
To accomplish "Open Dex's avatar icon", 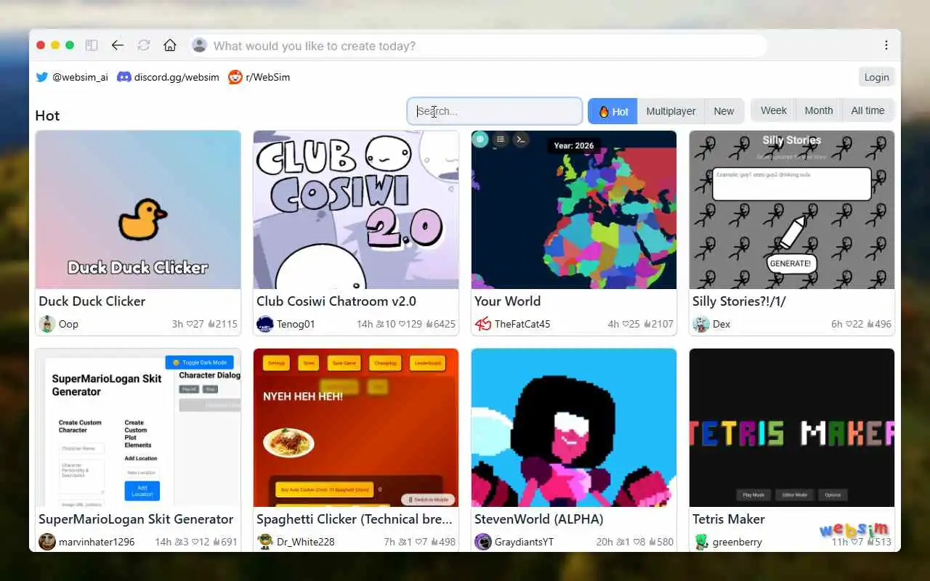I will point(701,324).
